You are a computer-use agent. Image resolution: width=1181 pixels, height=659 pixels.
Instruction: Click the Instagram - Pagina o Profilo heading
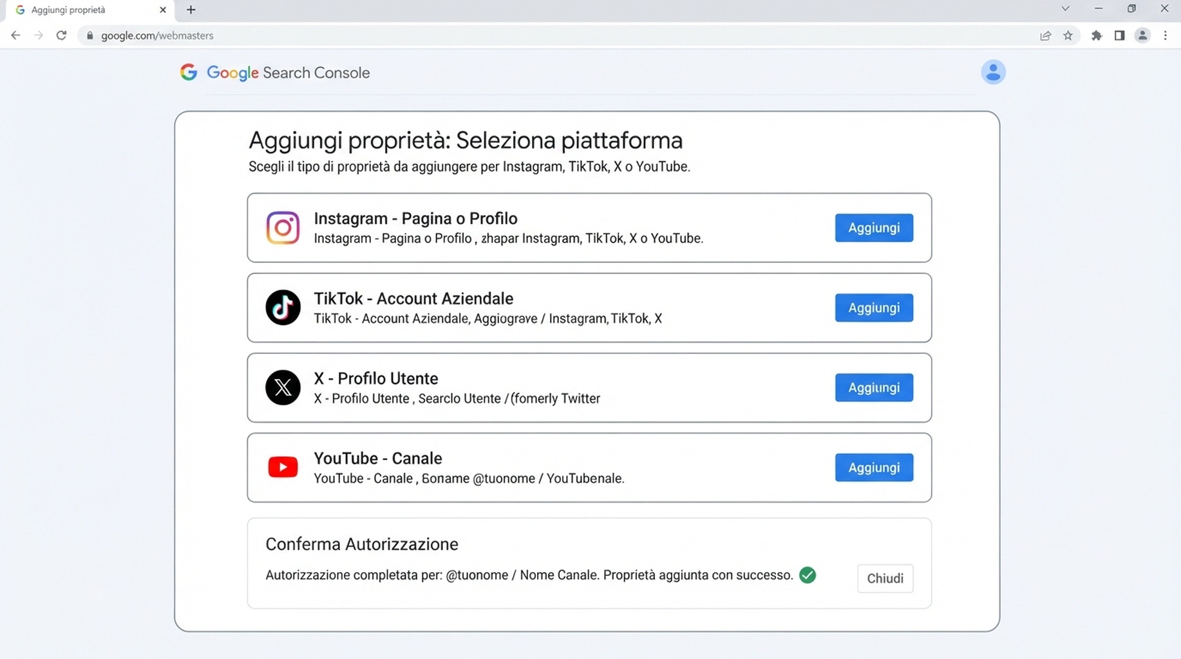pos(415,218)
